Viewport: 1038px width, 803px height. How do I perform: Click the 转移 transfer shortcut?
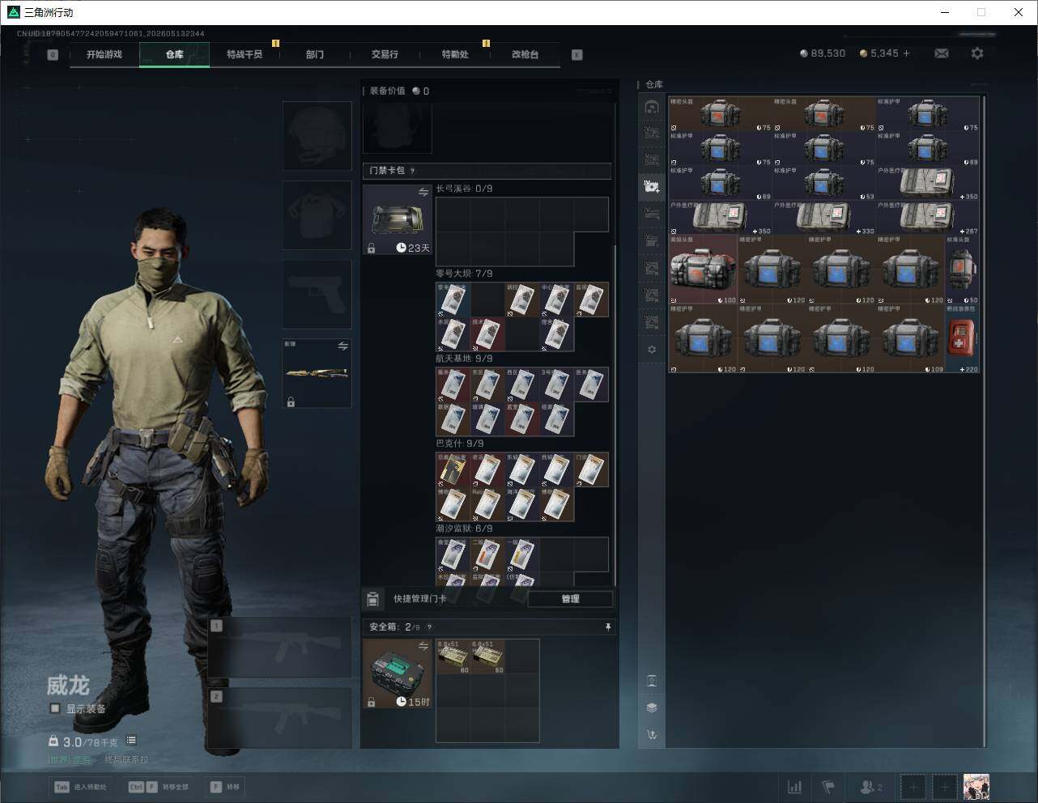point(226,787)
